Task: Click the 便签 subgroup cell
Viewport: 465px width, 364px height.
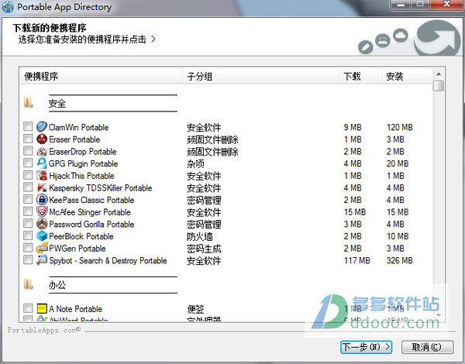Action: tap(195, 309)
